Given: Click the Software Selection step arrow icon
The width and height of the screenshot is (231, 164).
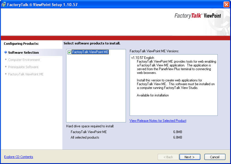Looking at the screenshot, I should pyautogui.click(x=6, y=52).
